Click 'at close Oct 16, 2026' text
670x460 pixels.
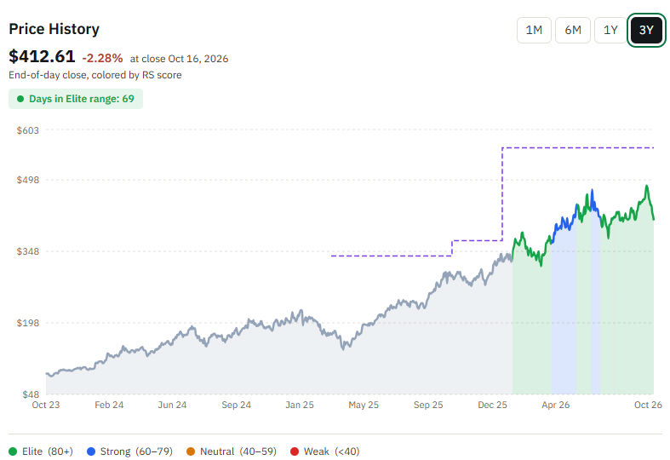click(179, 59)
